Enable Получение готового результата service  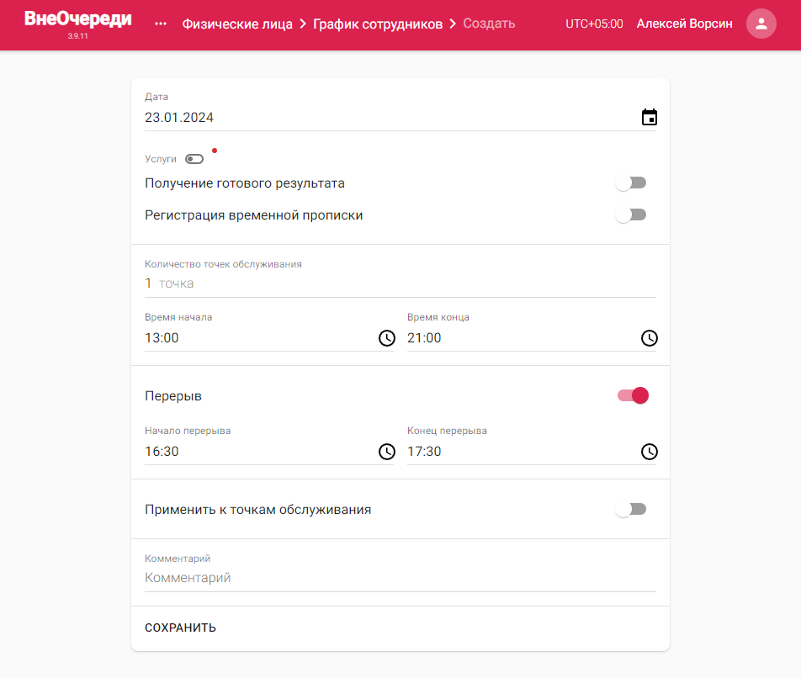pos(631,183)
